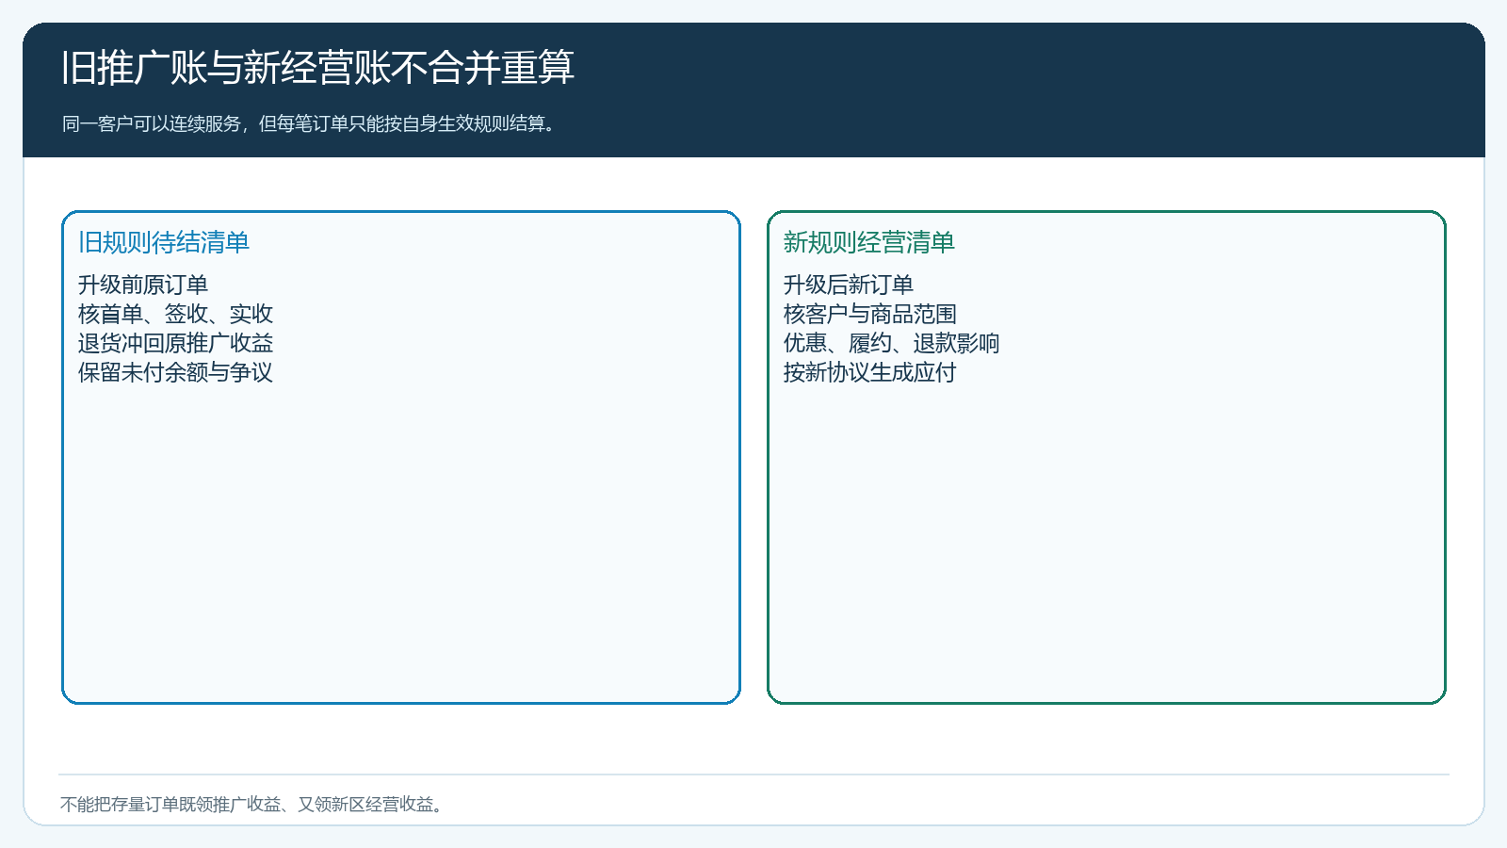The height and width of the screenshot is (848, 1507).
Task: Click empty area inside the blue-bordered left card
Action: pyautogui.click(x=401, y=546)
